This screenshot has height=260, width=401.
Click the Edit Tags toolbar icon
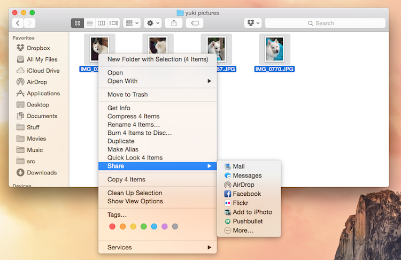point(195,23)
